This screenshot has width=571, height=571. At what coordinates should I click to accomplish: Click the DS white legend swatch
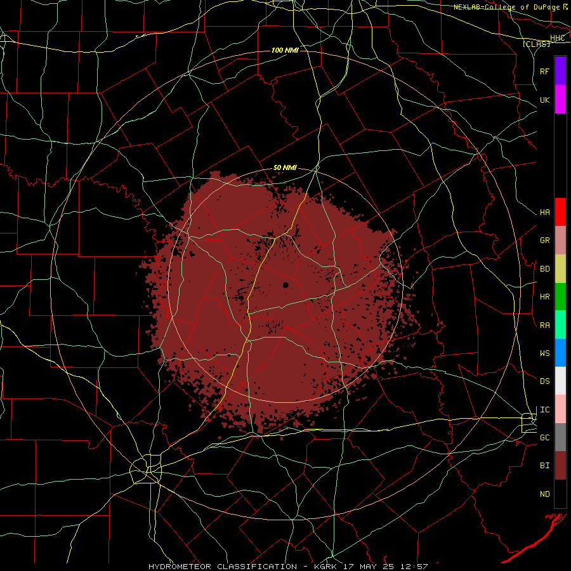point(560,381)
